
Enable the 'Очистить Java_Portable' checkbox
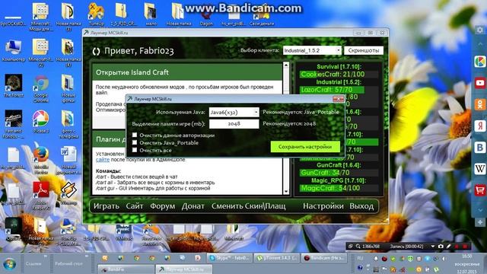tap(135, 142)
